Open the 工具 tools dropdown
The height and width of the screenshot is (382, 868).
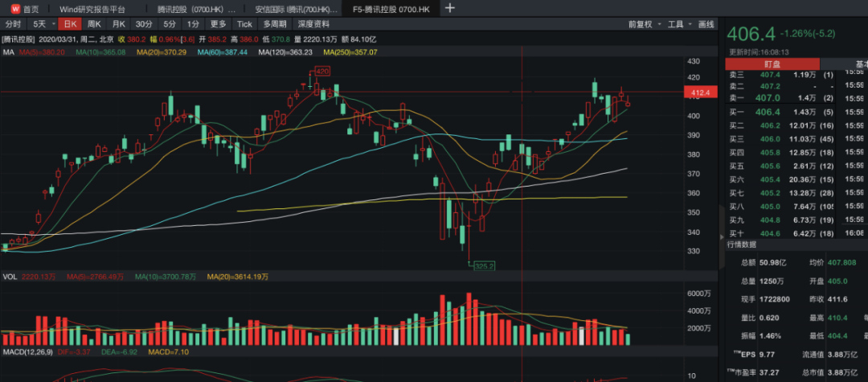click(679, 24)
